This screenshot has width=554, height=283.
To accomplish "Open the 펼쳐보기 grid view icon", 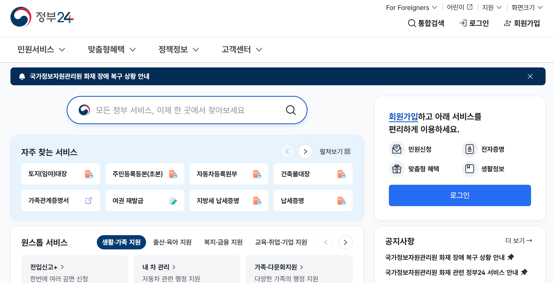I will point(347,151).
